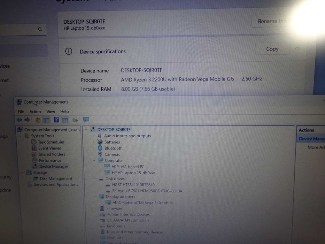Select Human Interface Devices category
This screenshot has width=325, height=244.
pos(128,214)
